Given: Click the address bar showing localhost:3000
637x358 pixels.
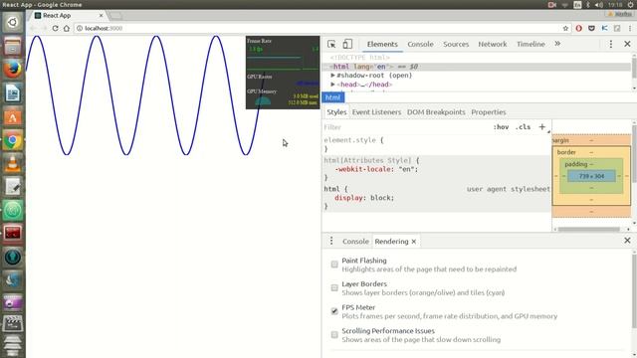Looking at the screenshot, I should (317, 29).
